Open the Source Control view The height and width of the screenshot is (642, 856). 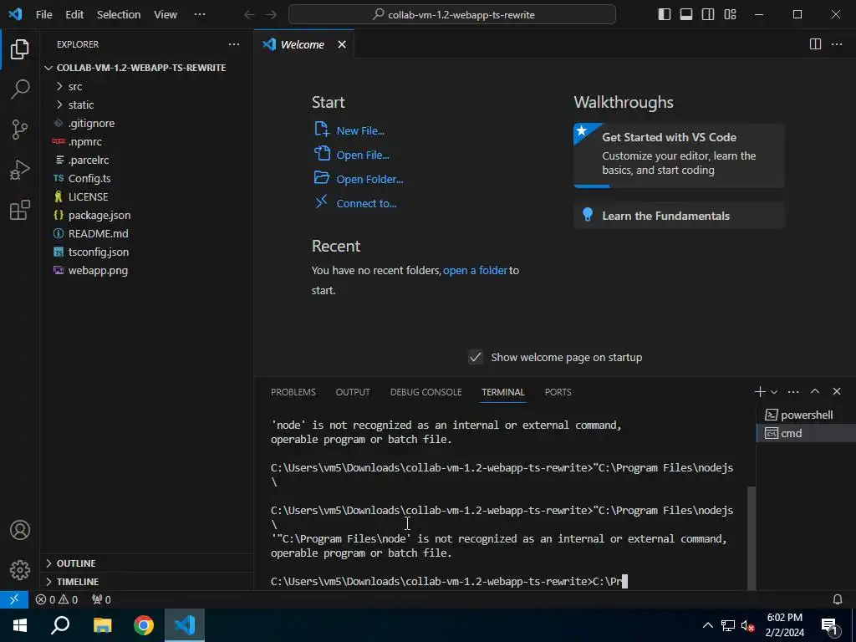point(20,130)
